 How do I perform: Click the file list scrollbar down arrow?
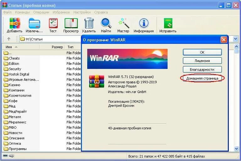(x=236, y=148)
